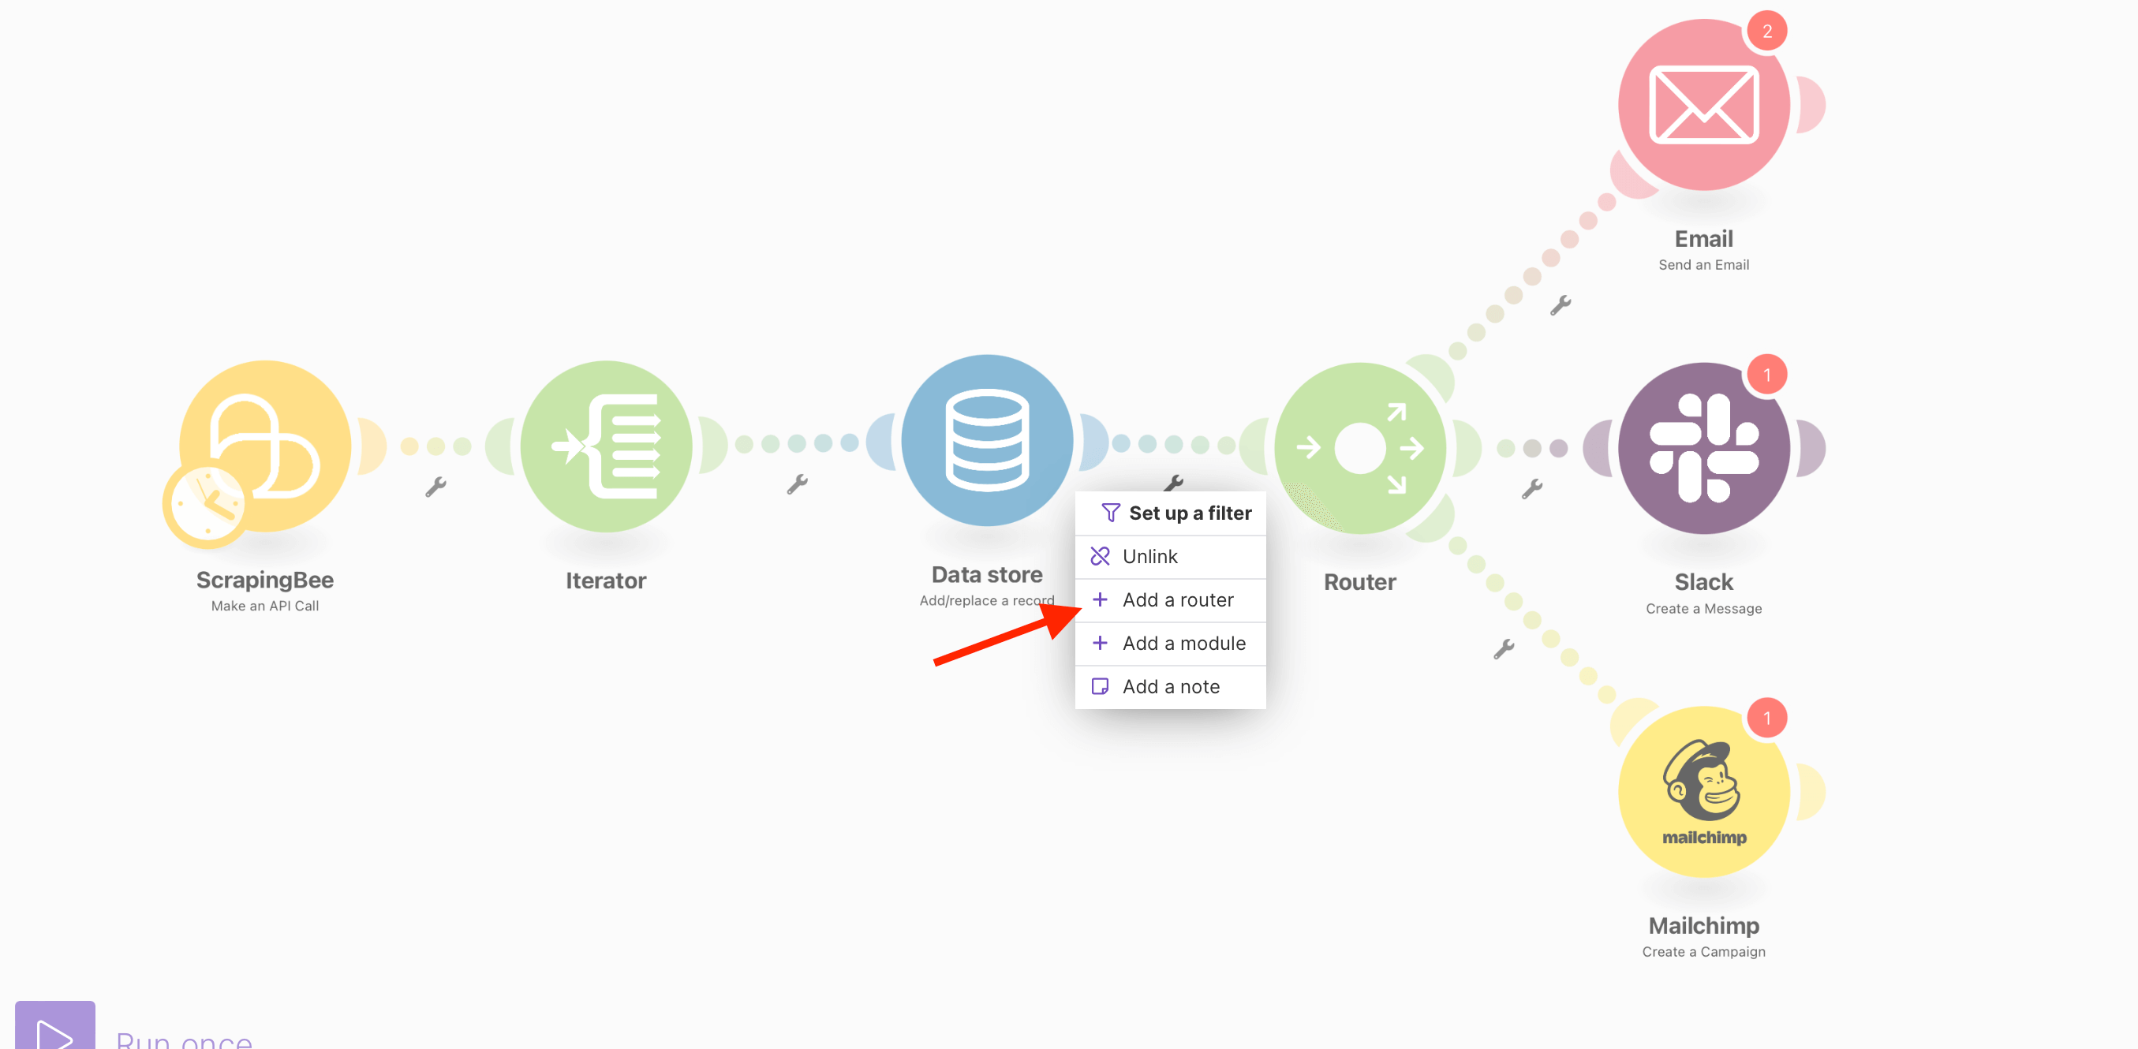
Task: Select Unlink from the context menu
Action: tap(1170, 556)
